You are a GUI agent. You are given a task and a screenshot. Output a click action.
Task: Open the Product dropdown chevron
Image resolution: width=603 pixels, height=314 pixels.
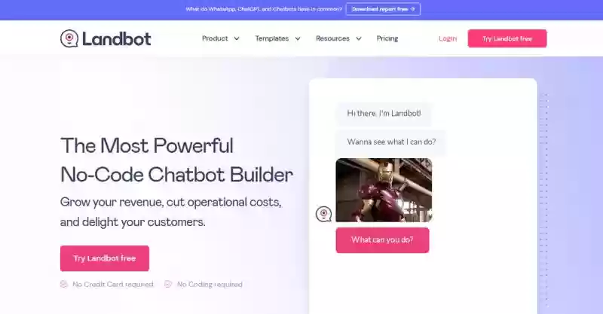(x=237, y=38)
